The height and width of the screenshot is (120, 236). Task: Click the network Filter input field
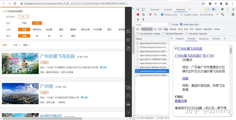click(151, 25)
